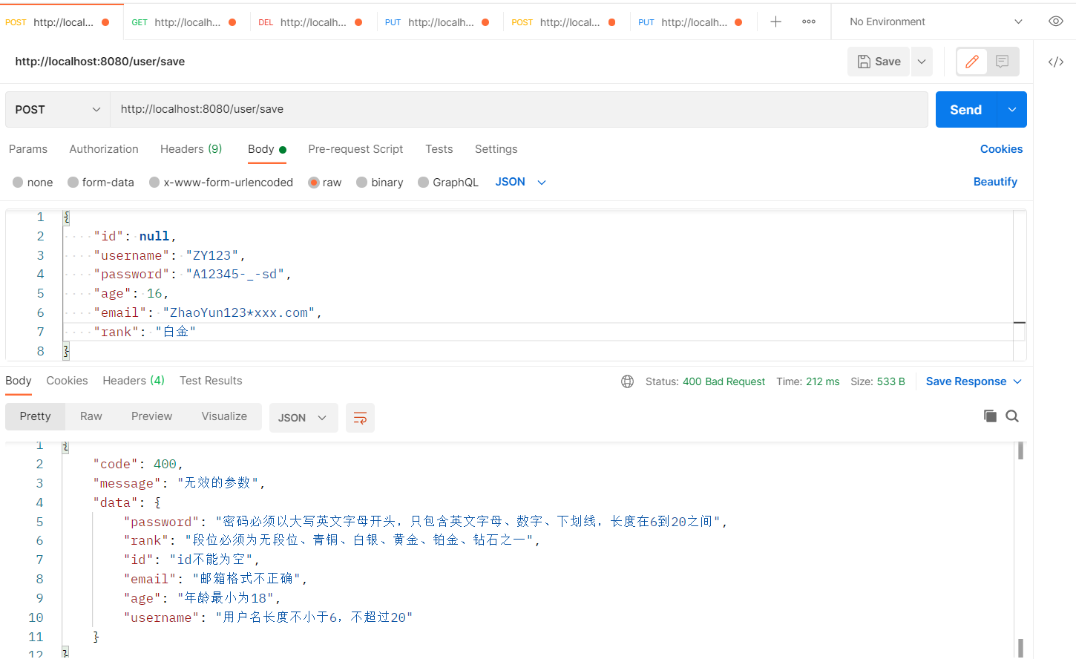Search within the response body
Image resolution: width=1076 pixels, height=659 pixels.
click(1012, 416)
